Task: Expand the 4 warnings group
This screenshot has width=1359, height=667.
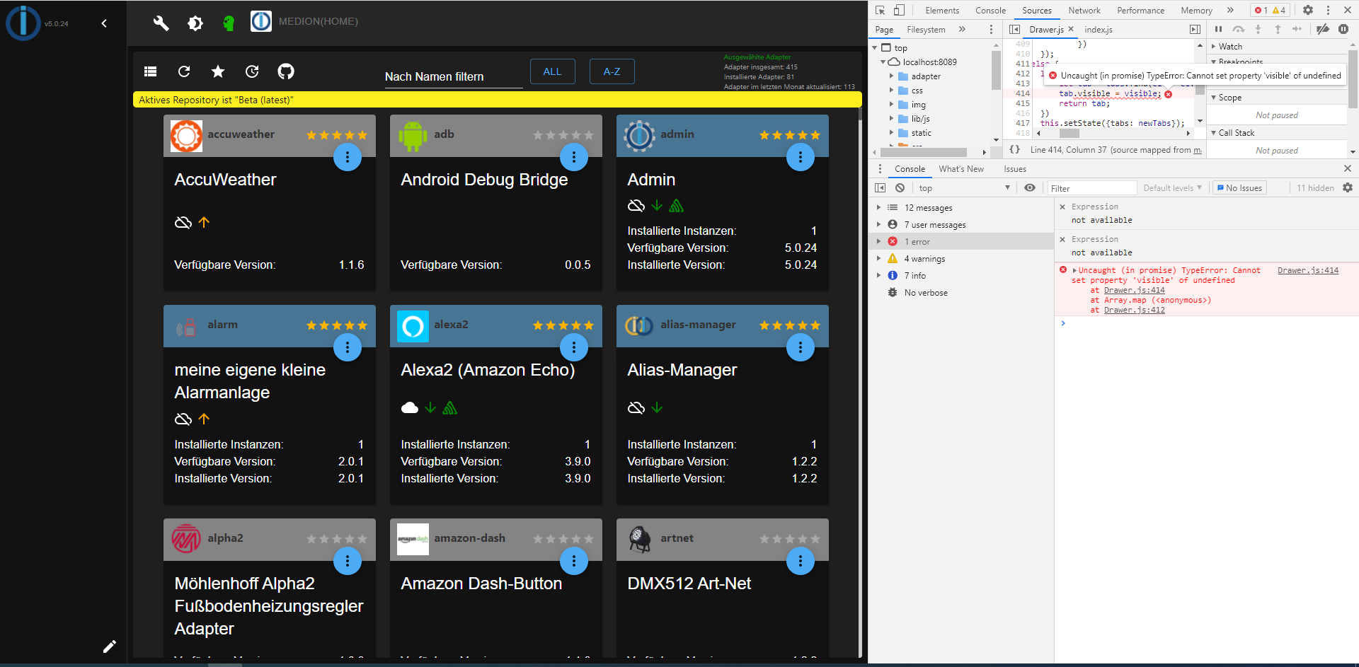Action: pyautogui.click(x=879, y=258)
